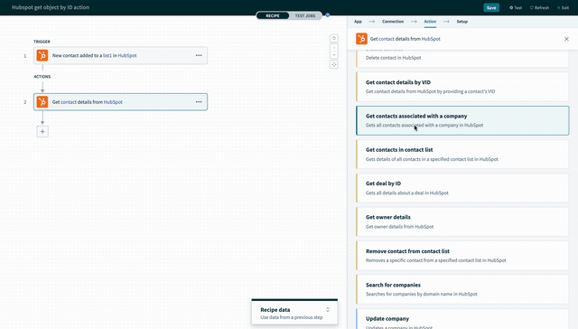The width and height of the screenshot is (578, 329).
Task: Go to the Setup step tab
Action: pos(461,22)
